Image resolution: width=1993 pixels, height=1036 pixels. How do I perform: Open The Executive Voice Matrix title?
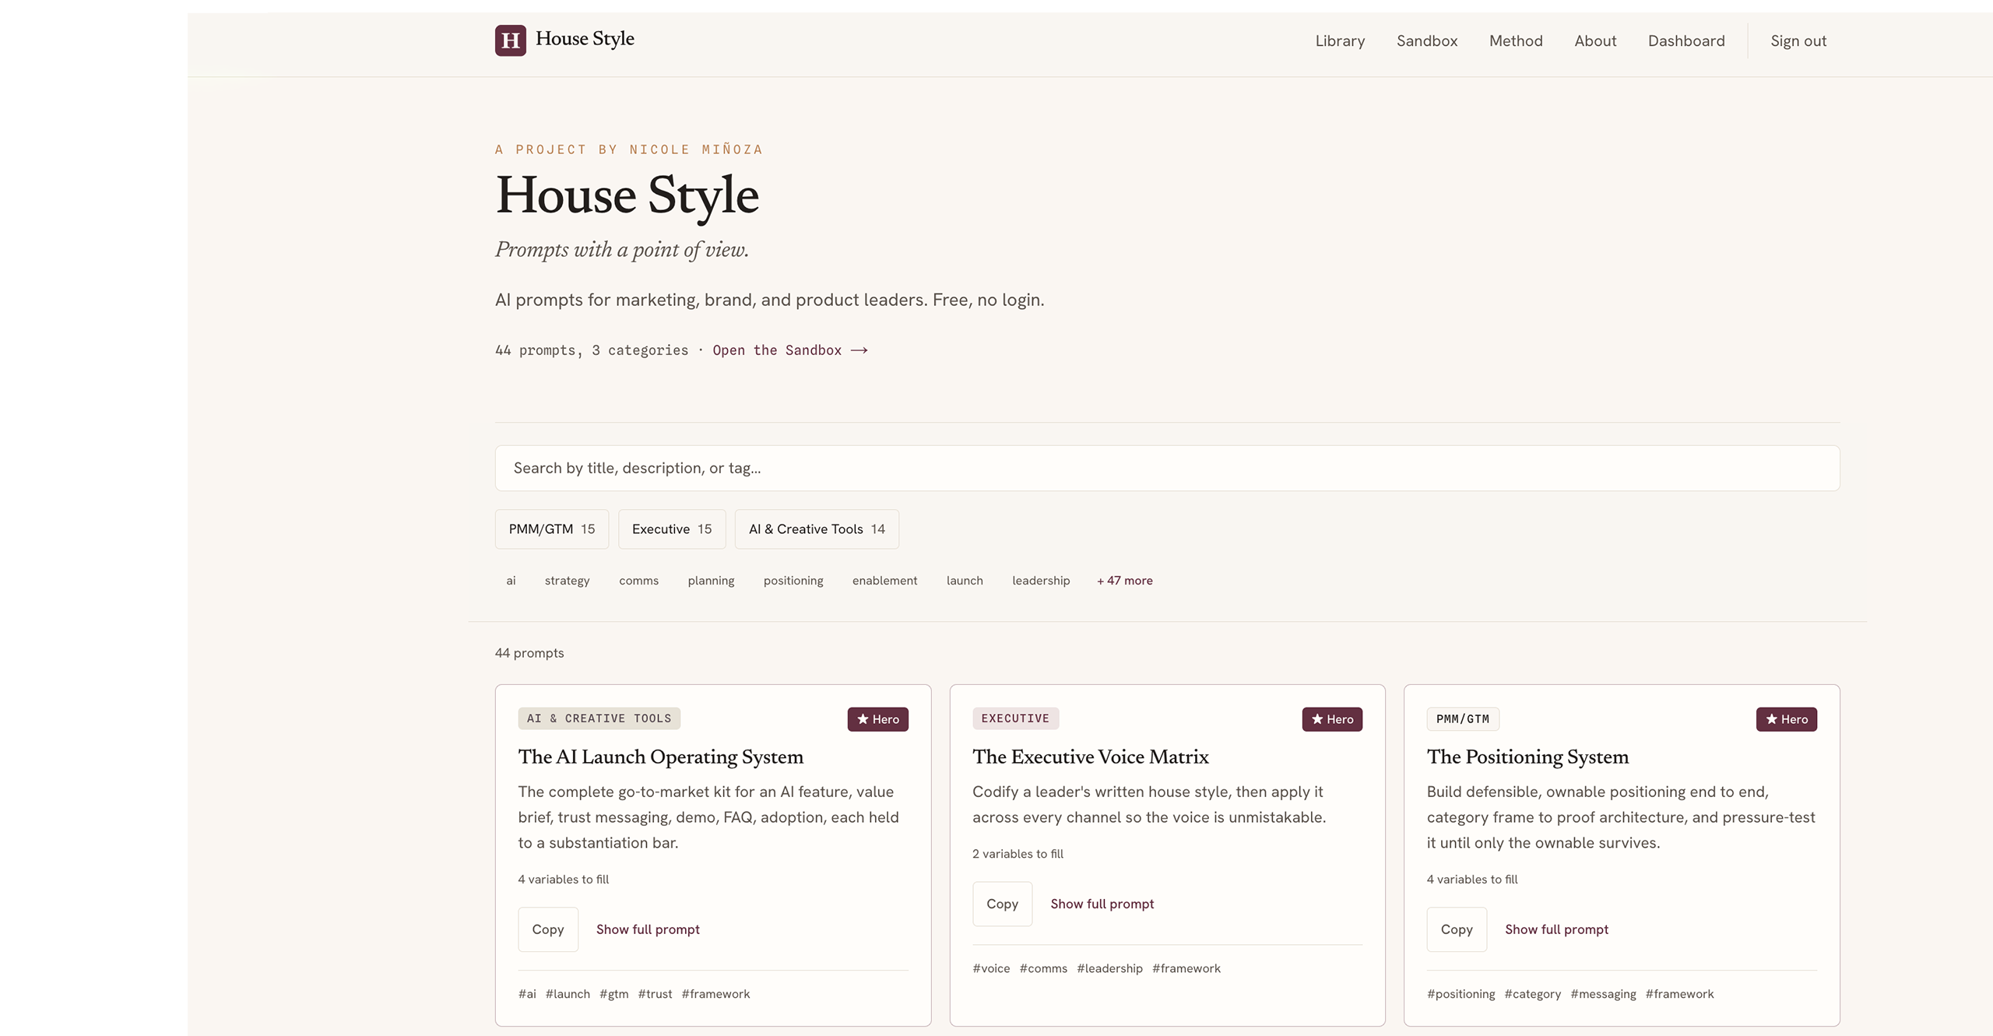[1091, 757]
